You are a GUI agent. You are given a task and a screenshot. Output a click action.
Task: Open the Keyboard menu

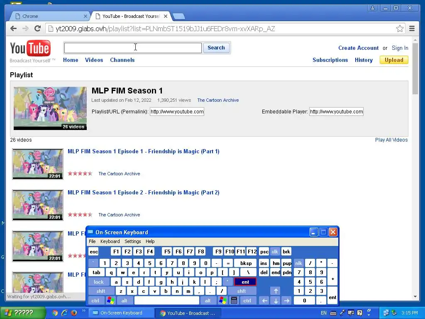[x=110, y=241]
